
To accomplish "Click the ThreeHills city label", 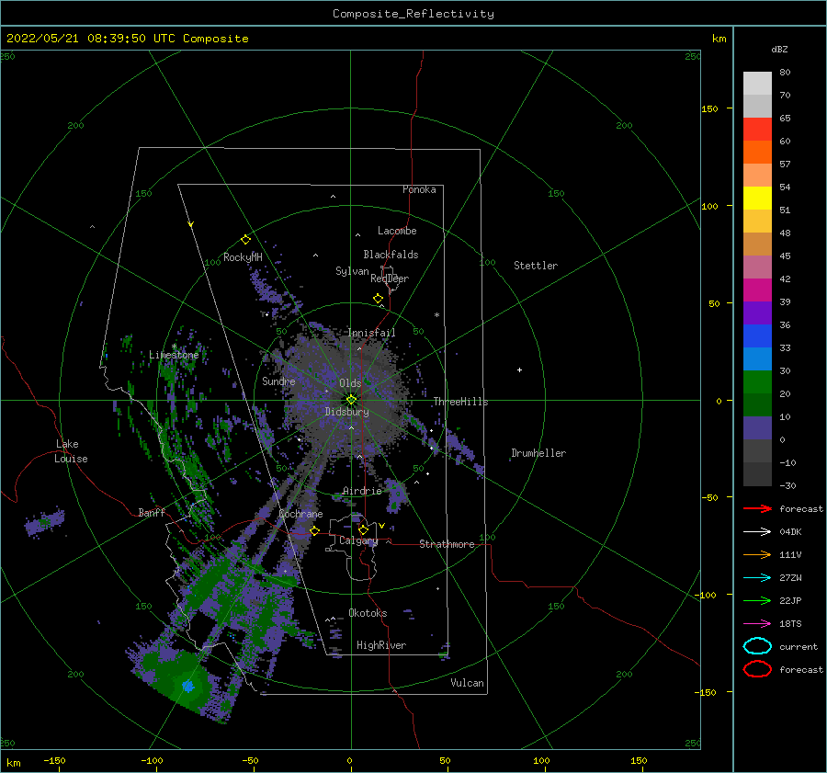I will point(460,402).
